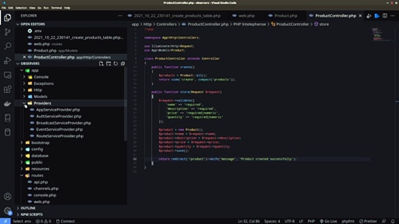The width and height of the screenshot is (399, 224).
Task: Click the blue icon in editor title bar
Action: click(377, 16)
